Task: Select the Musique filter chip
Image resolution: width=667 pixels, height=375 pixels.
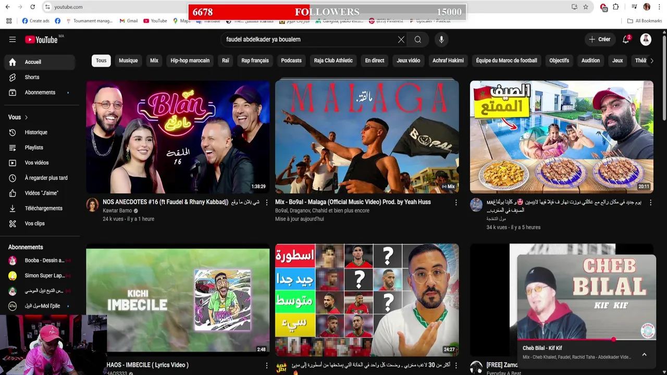Action: (x=128, y=60)
